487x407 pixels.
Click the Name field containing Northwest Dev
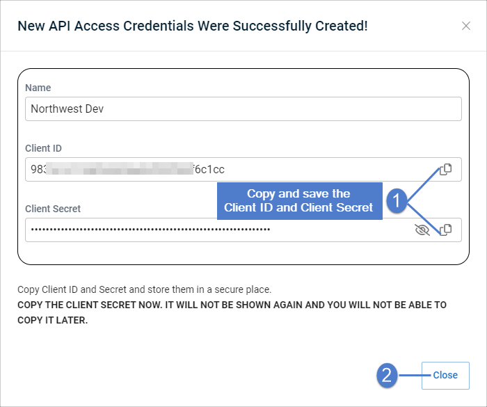coord(243,109)
